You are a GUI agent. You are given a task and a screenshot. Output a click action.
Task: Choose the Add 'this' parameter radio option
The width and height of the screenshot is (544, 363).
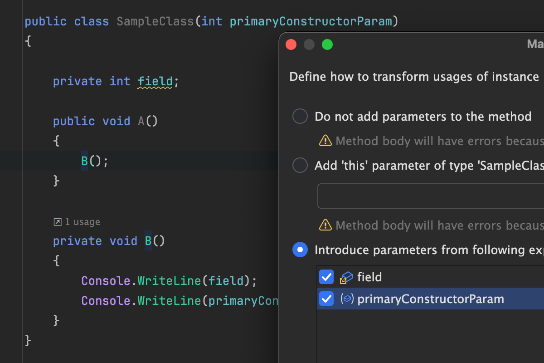point(300,166)
